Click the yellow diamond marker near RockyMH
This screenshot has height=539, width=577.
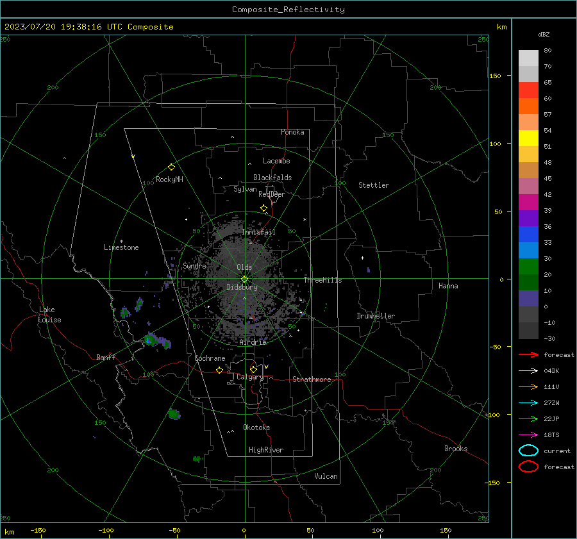(171, 167)
